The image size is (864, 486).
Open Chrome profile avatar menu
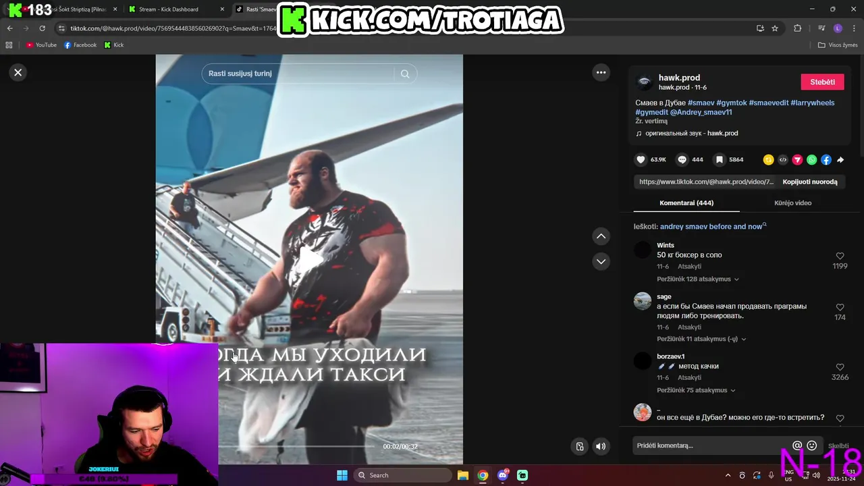click(x=838, y=28)
